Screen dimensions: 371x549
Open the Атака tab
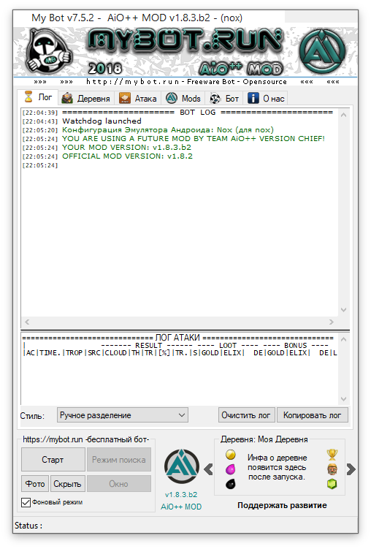[x=138, y=99]
